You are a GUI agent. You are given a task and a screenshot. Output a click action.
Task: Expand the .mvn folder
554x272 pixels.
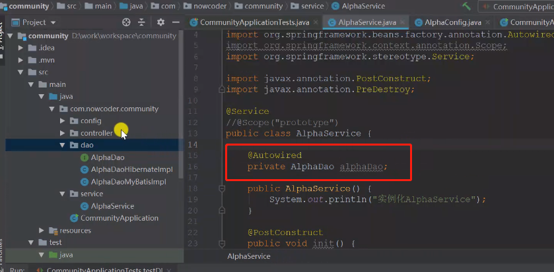coord(21,60)
